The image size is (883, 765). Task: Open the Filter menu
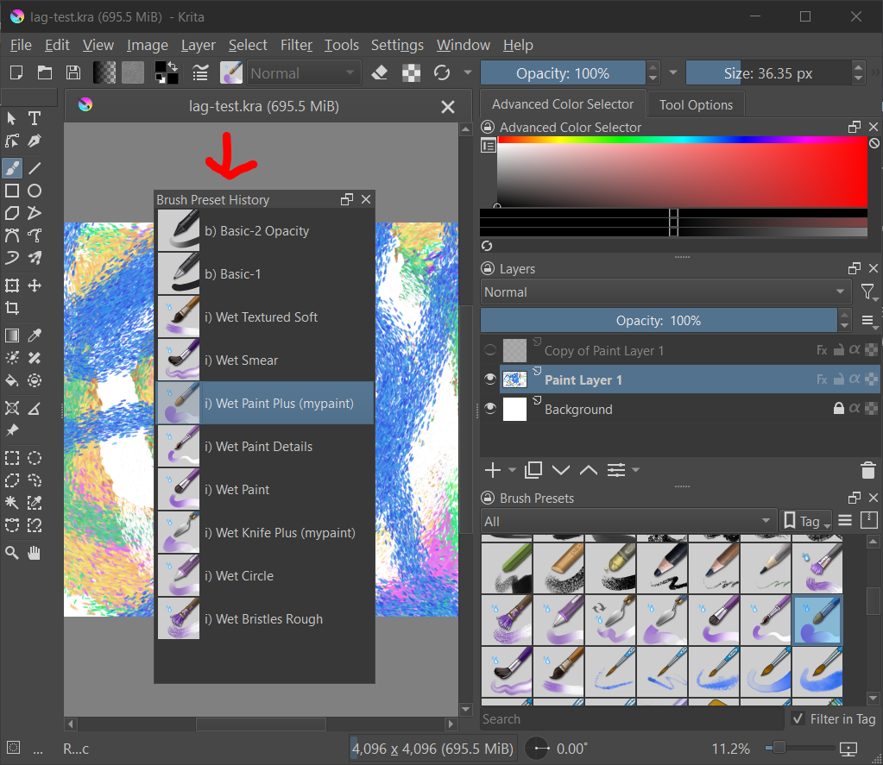296,45
